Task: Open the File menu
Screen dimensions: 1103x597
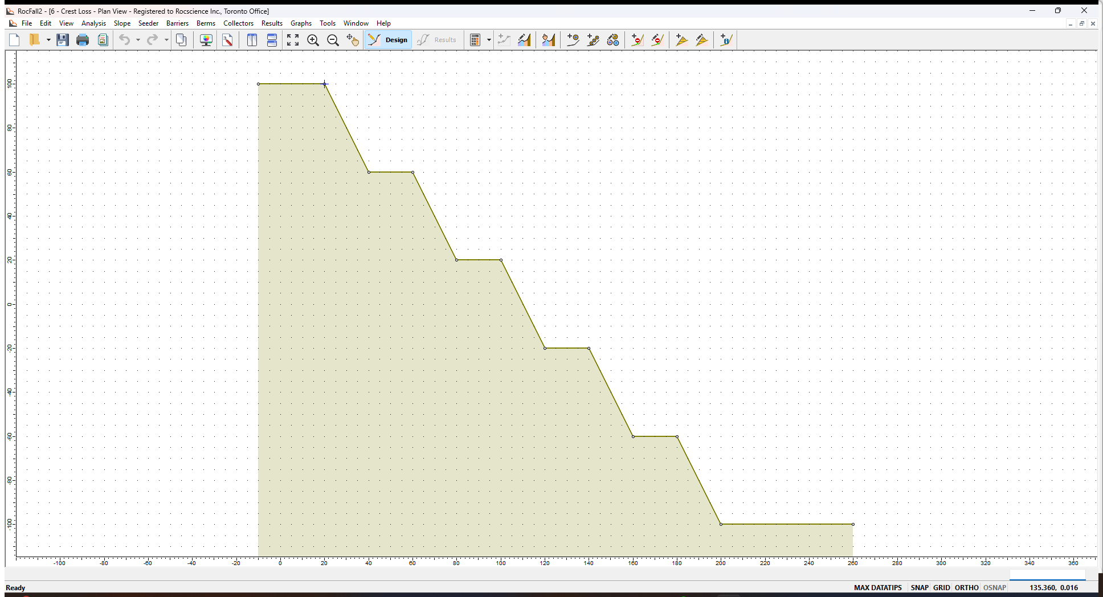Action: 27,23
